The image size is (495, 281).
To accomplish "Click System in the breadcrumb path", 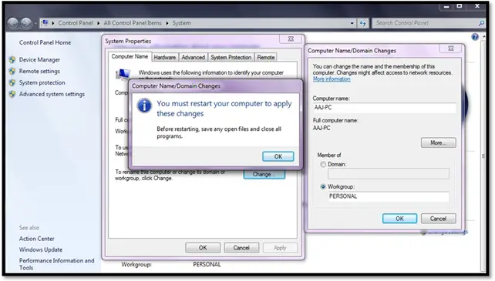I will click(x=181, y=23).
